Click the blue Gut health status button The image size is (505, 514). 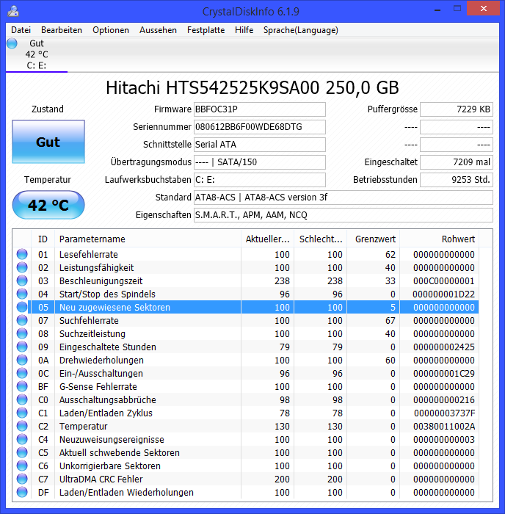(x=48, y=142)
